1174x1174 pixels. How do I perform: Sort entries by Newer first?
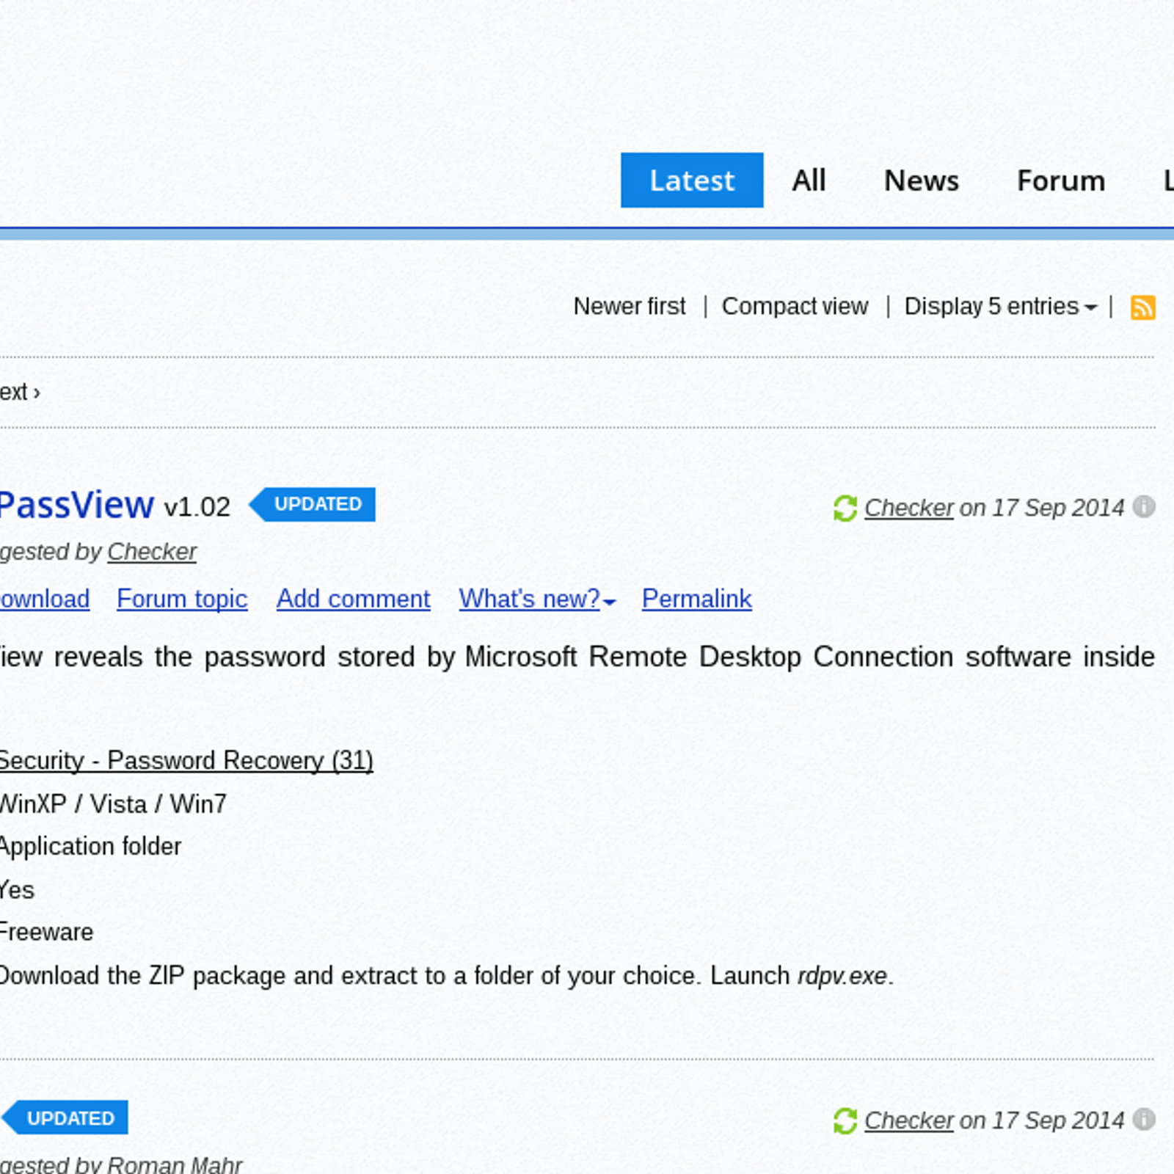click(630, 306)
